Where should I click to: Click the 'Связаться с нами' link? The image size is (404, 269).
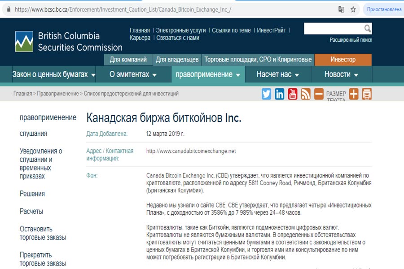click(178, 38)
